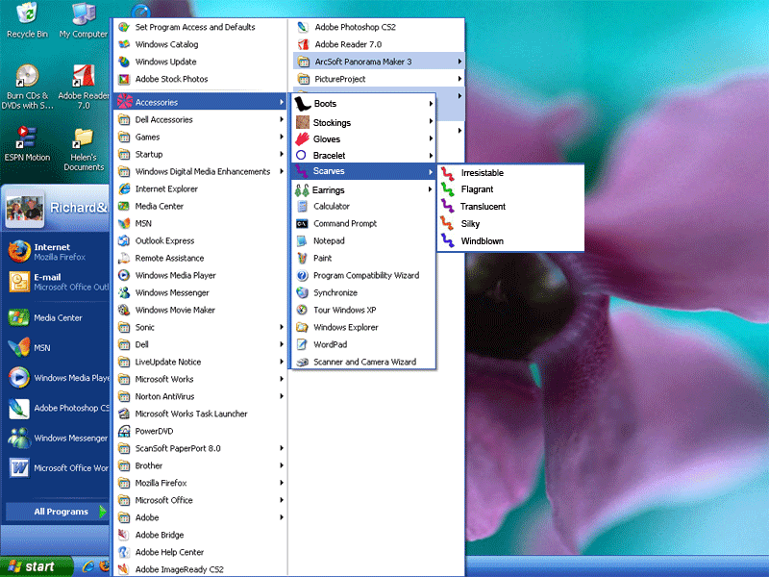The width and height of the screenshot is (769, 577).
Task: Click the red Irresistable scarf icon
Action: click(x=447, y=173)
